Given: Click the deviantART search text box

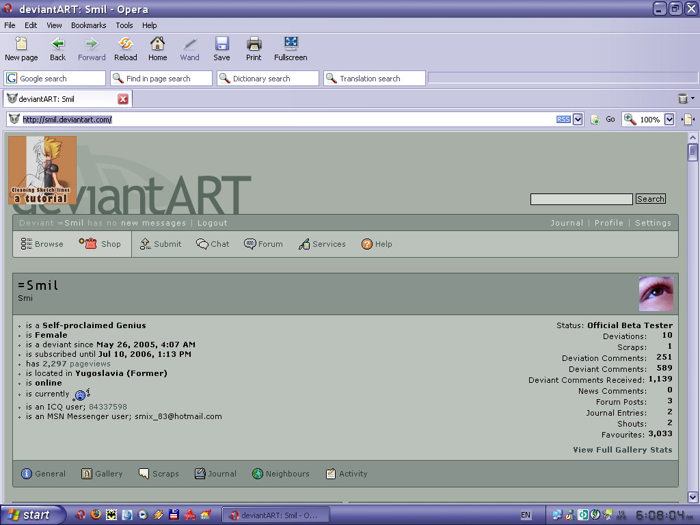Looking at the screenshot, I should [x=581, y=199].
